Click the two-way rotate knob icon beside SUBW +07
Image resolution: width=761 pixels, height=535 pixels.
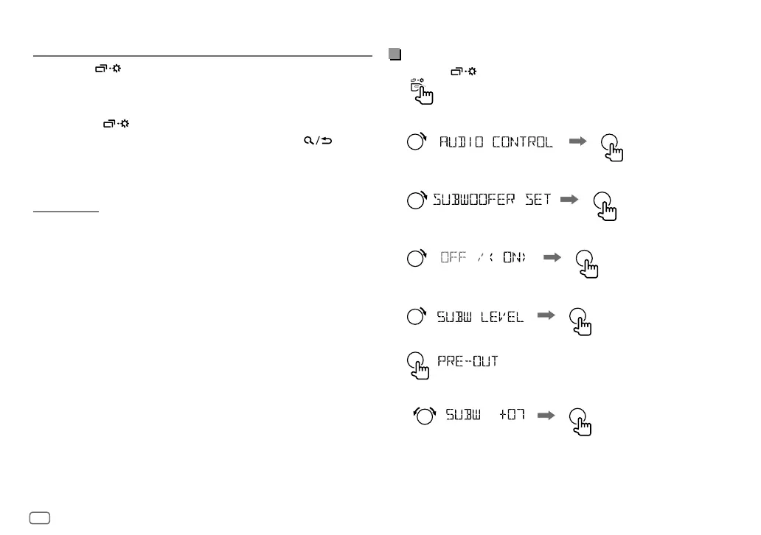point(424,416)
